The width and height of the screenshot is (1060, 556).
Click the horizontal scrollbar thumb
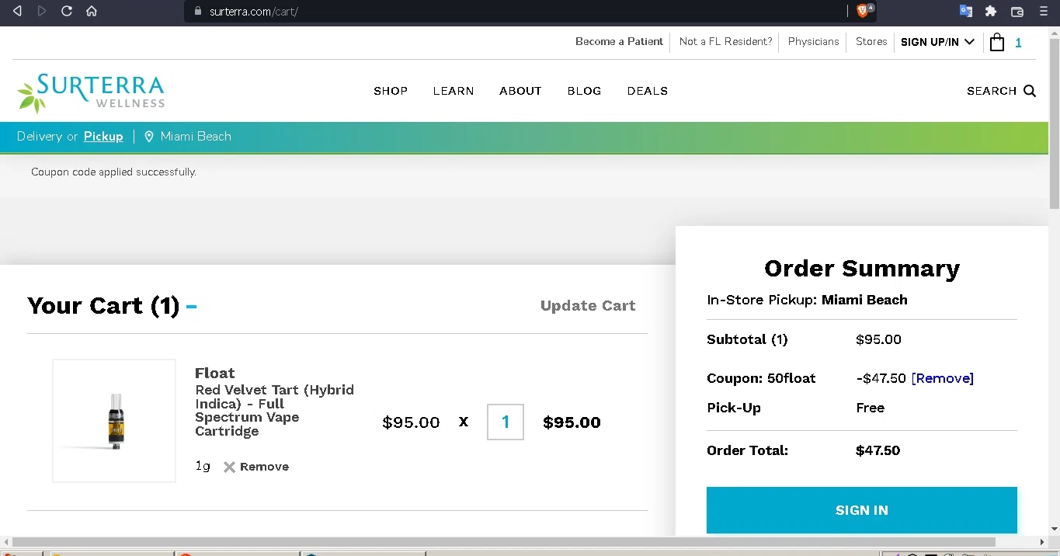point(503,541)
